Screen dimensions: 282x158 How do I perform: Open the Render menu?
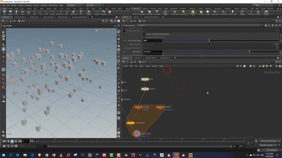(14, 5)
